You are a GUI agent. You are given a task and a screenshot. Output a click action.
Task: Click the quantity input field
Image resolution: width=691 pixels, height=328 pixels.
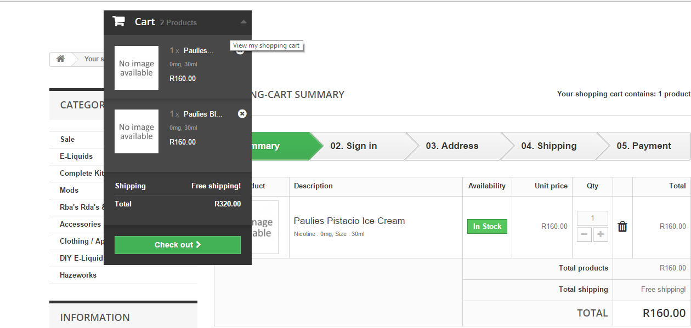pyautogui.click(x=592, y=218)
